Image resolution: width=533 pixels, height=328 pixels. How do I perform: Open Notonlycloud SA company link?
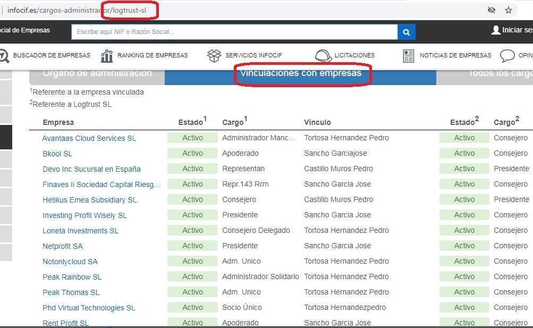point(70,262)
